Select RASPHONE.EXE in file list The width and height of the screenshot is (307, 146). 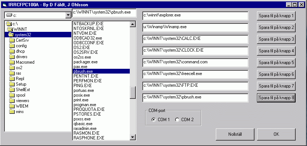tap(101, 138)
